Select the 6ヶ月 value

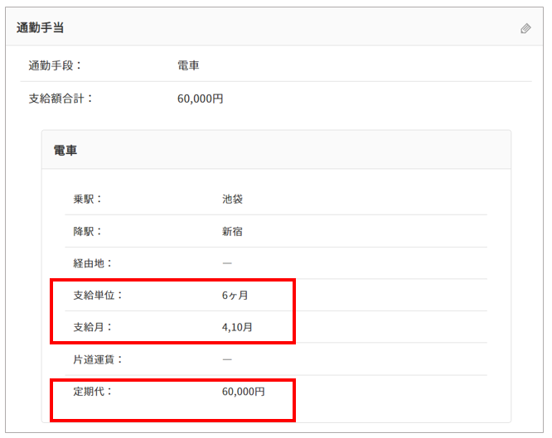coord(235,295)
